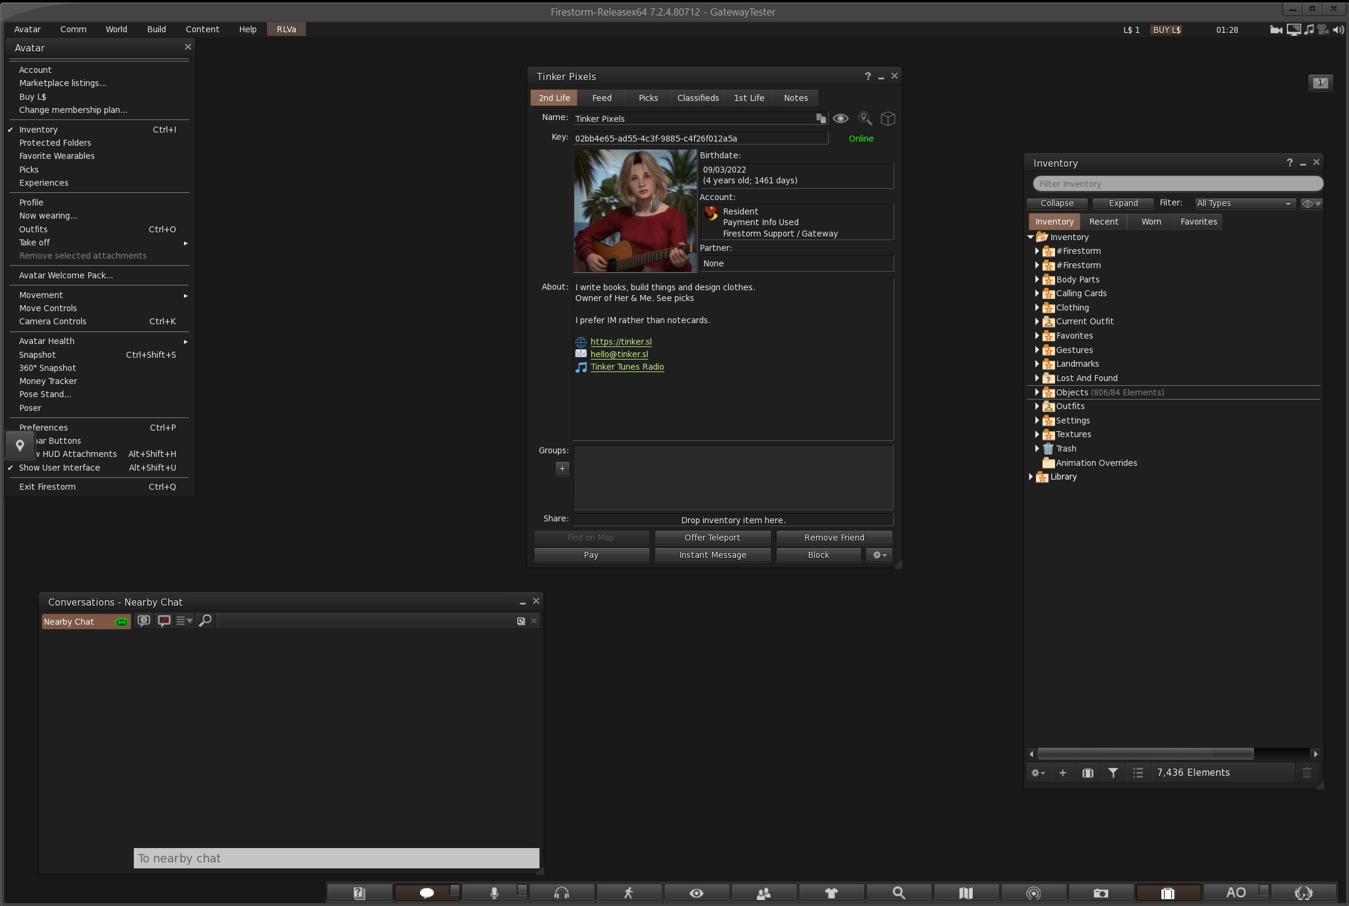Open the lines options dropdown in Conversations toolbar

tap(184, 621)
